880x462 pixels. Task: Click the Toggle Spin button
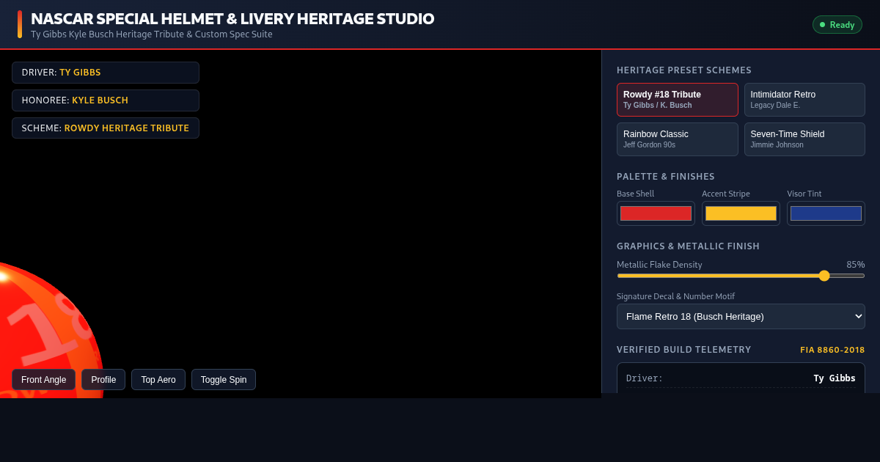[224, 380]
